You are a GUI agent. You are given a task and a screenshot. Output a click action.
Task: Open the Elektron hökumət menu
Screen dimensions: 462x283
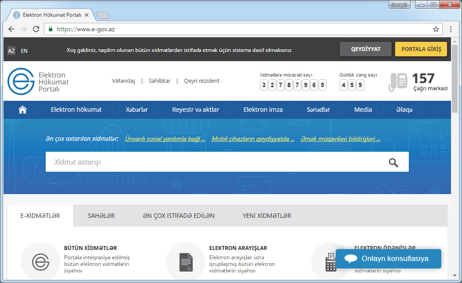pyautogui.click(x=76, y=110)
